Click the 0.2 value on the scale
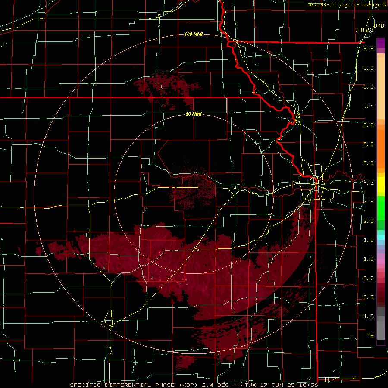 tap(369, 278)
